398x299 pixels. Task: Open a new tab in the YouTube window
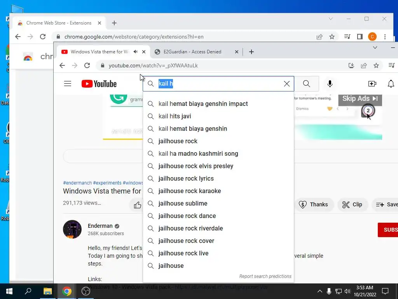pos(251,52)
